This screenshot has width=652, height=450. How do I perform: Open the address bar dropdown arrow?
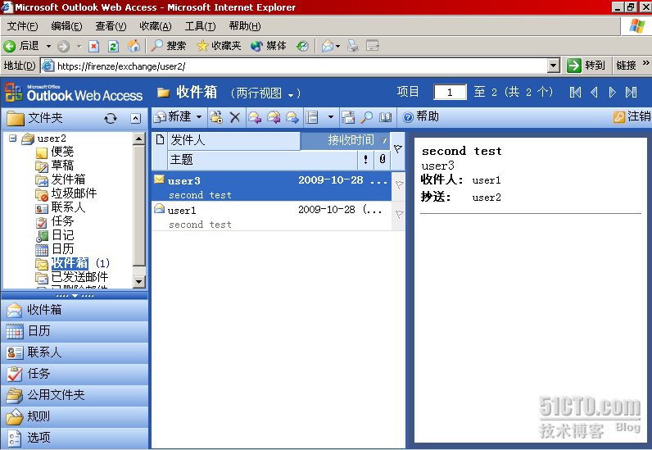point(554,66)
